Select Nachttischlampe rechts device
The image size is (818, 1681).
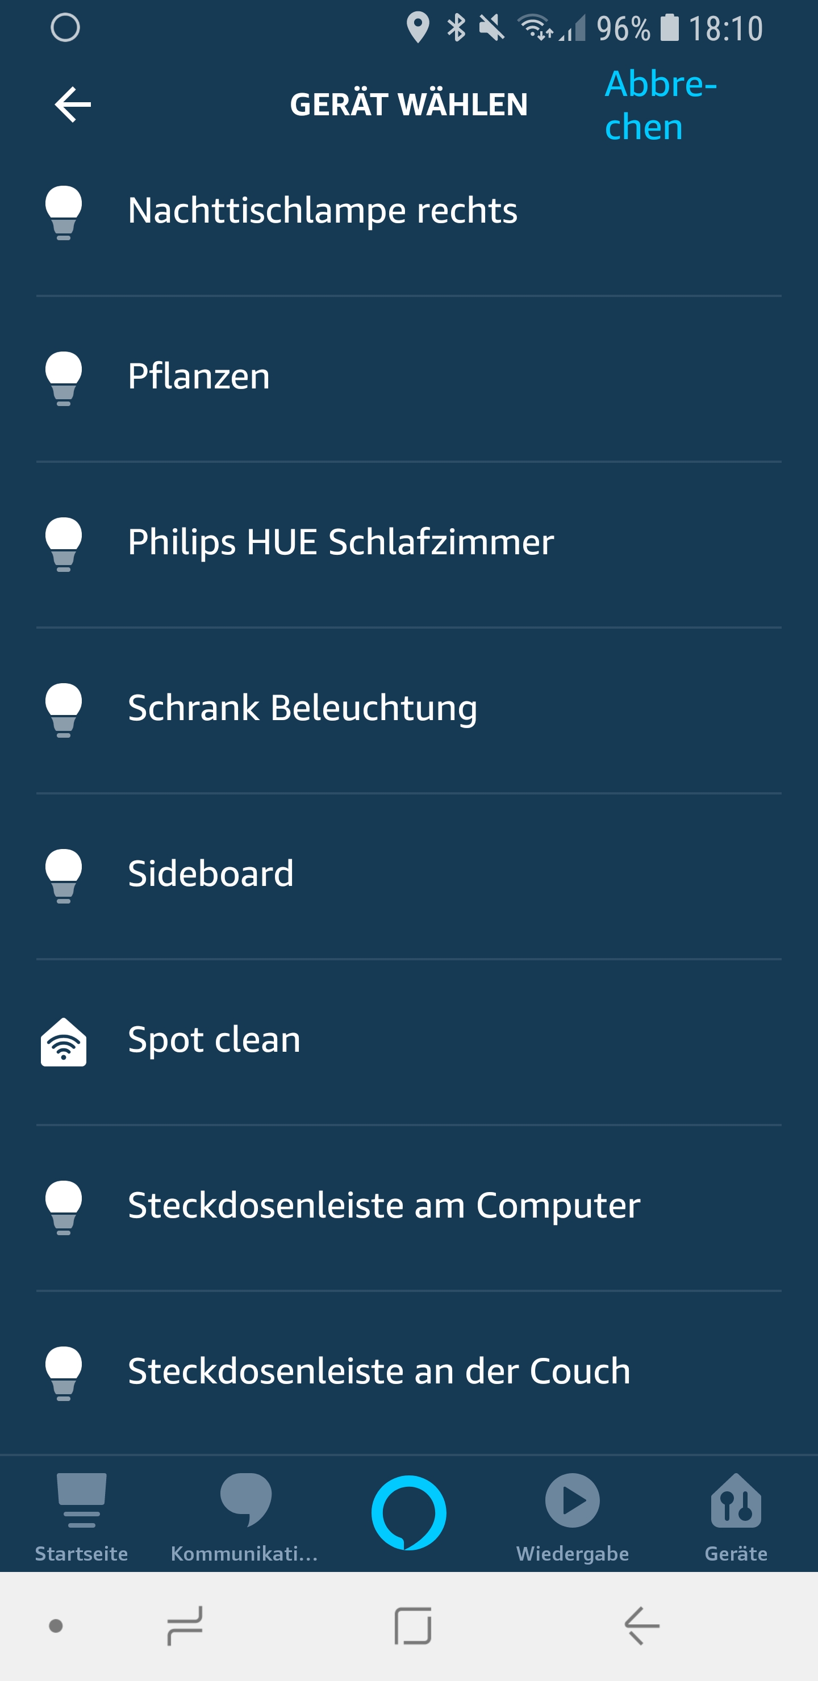323,211
